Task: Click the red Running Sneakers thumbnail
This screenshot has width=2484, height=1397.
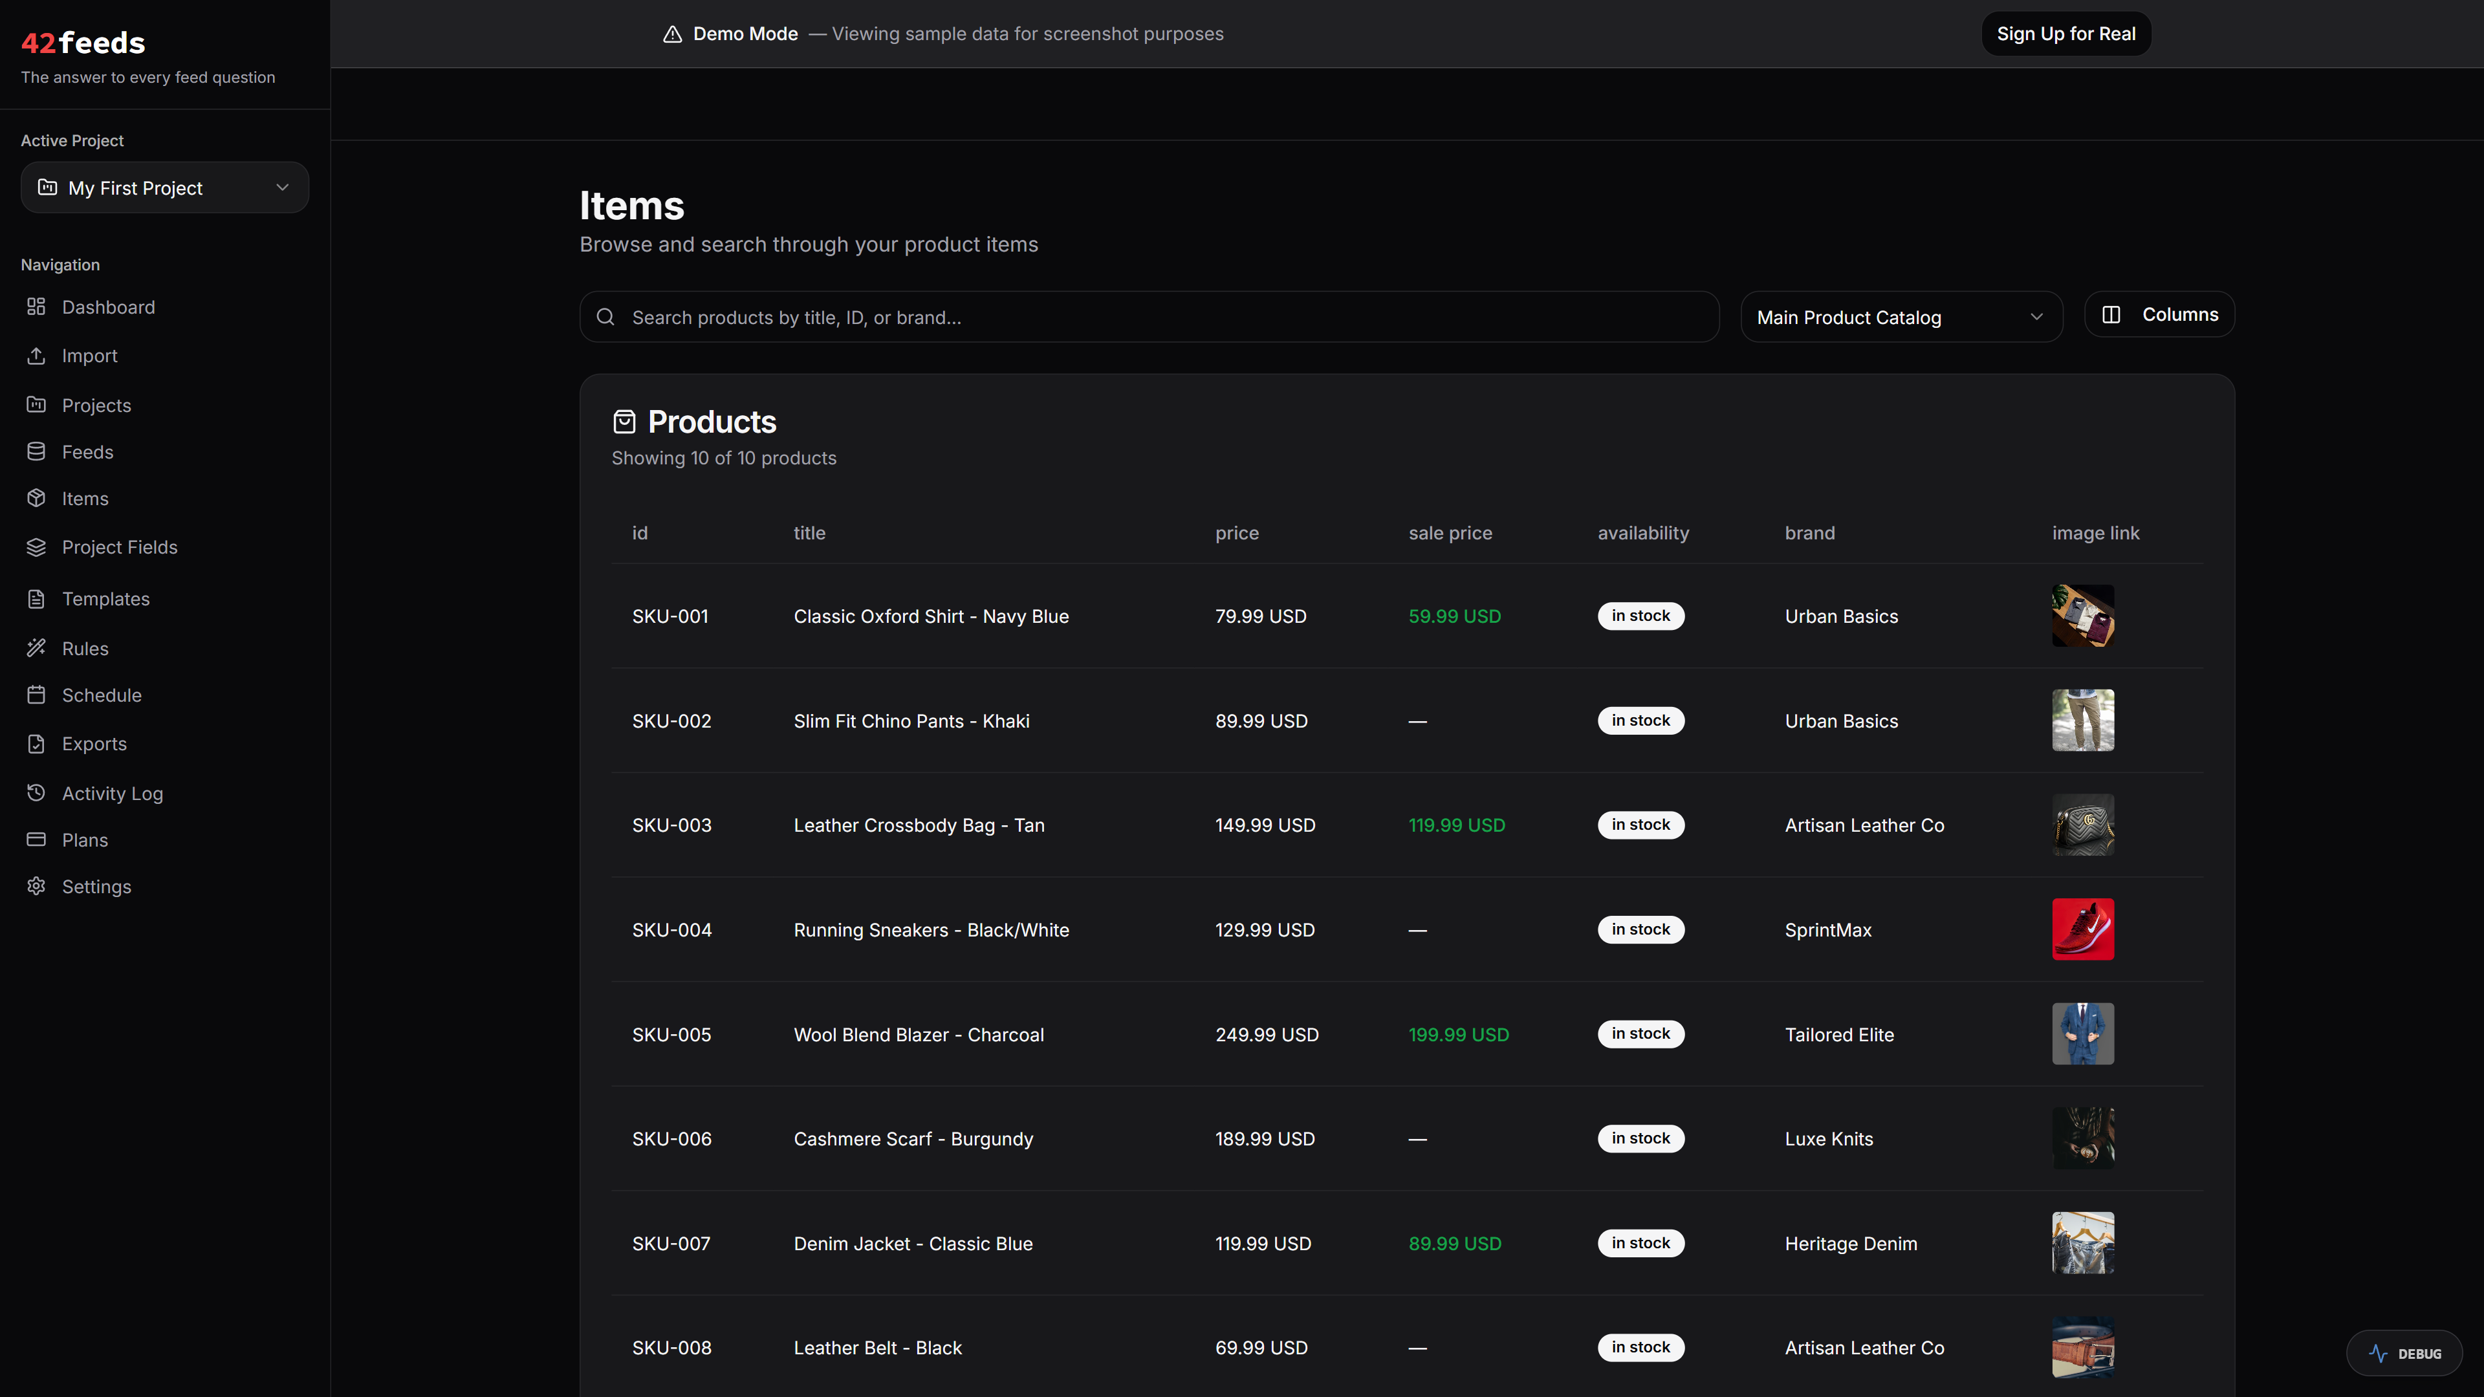Action: 2083,929
